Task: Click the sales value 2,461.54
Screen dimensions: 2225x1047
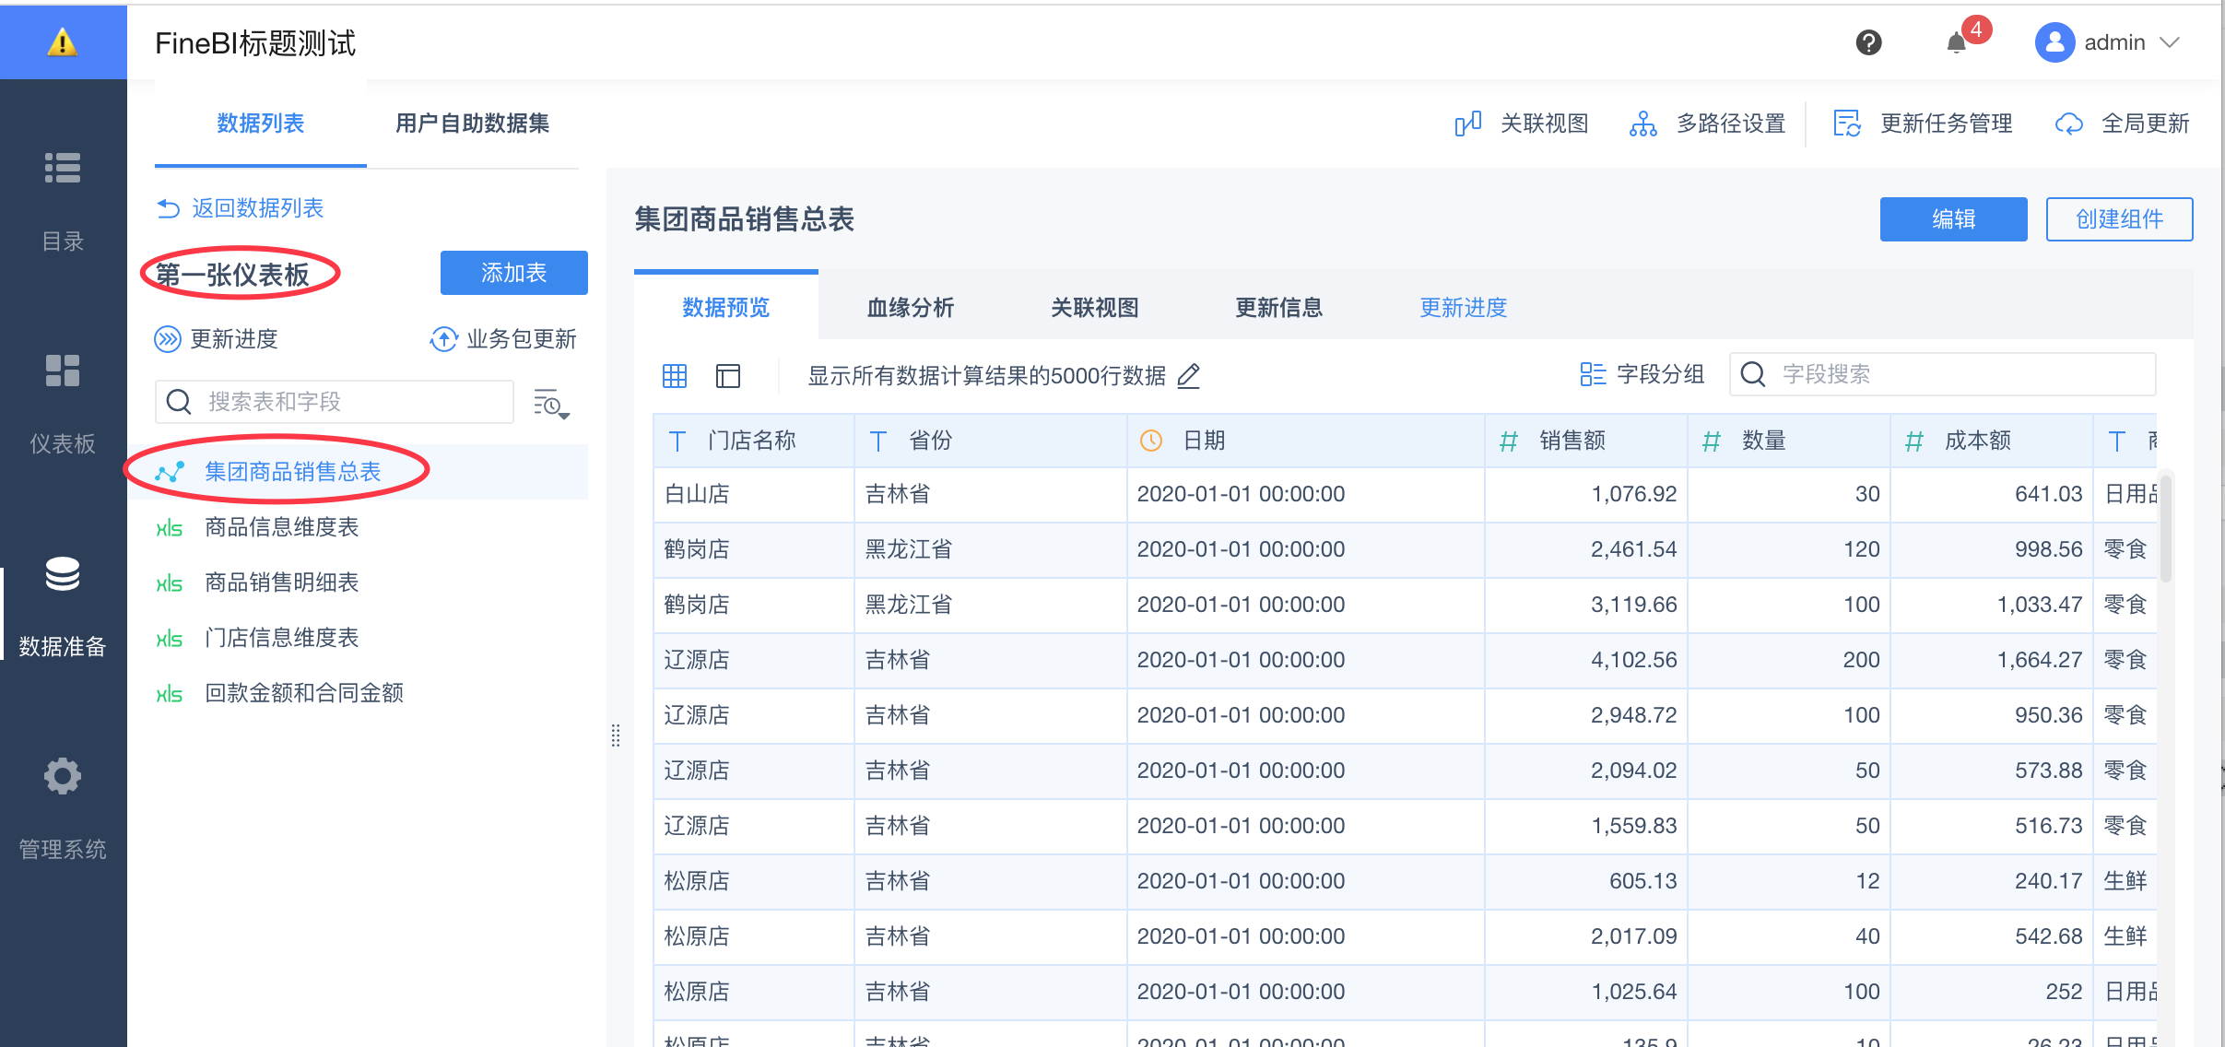Action: [1634, 549]
